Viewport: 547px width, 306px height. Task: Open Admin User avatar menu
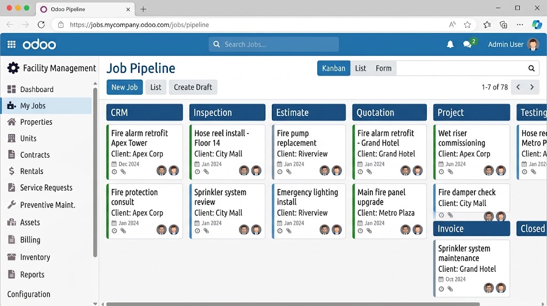click(533, 44)
